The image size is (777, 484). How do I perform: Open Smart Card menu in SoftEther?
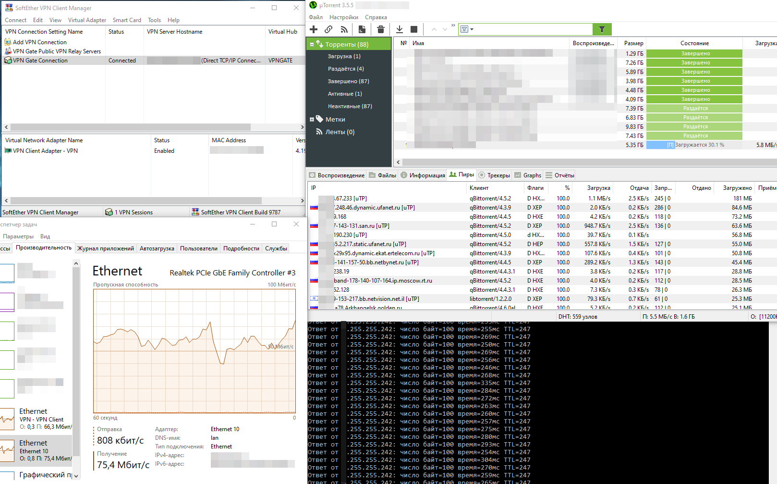pos(127,20)
